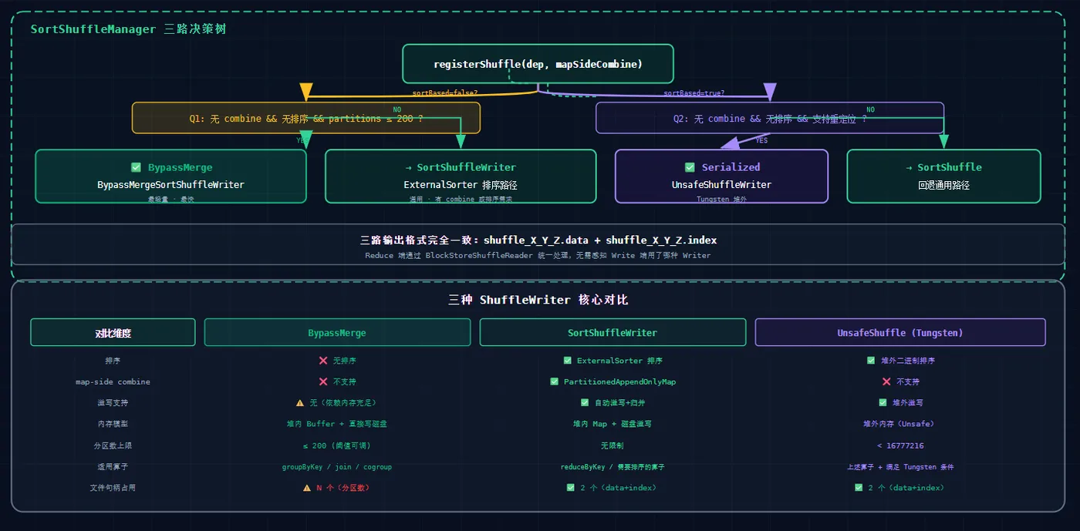Screen dimensions: 1080x531
Task: Click the red X beside 无排序
Action: [323, 361]
